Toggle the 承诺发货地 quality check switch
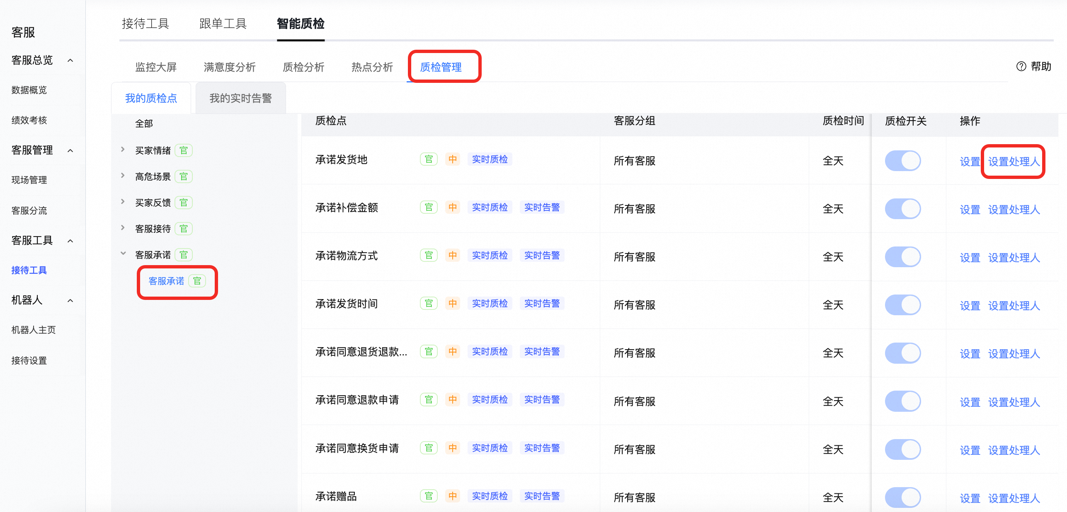 [903, 161]
